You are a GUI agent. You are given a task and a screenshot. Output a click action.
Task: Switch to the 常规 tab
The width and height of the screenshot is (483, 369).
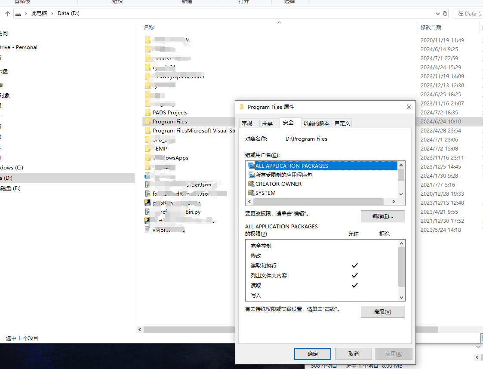pos(247,123)
